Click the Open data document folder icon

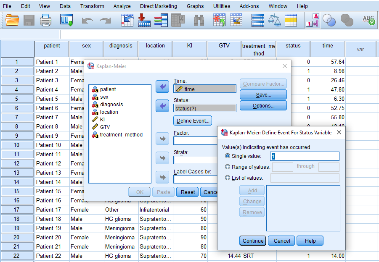(x=12, y=20)
